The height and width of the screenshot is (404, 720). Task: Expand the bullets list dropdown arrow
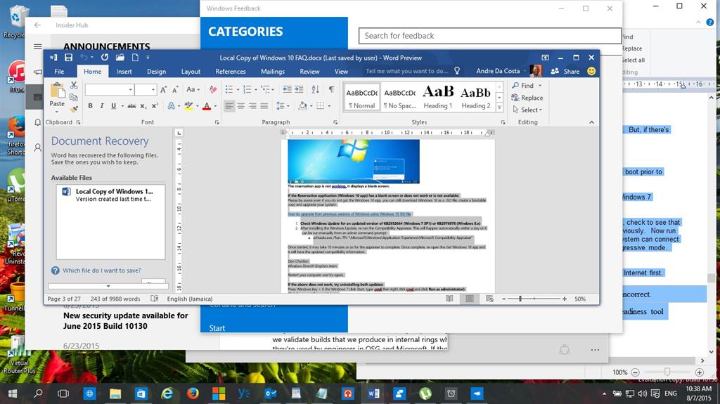pyautogui.click(x=238, y=90)
